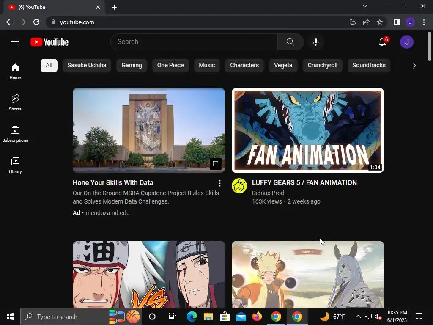Start voice search with the microphone icon
Viewport: 433px width, 325px height.
[x=315, y=42]
